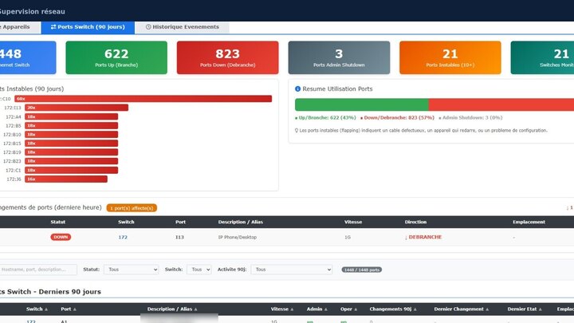Click port I13 cell in recent changes table
This screenshot has height=323, width=574.
click(179, 238)
